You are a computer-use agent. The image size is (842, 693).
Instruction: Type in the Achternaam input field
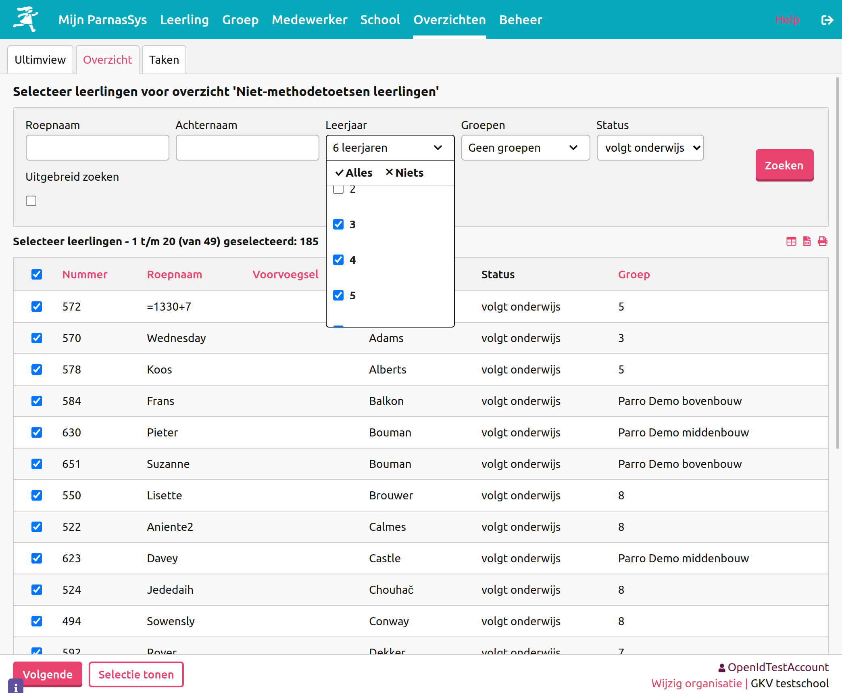[247, 148]
